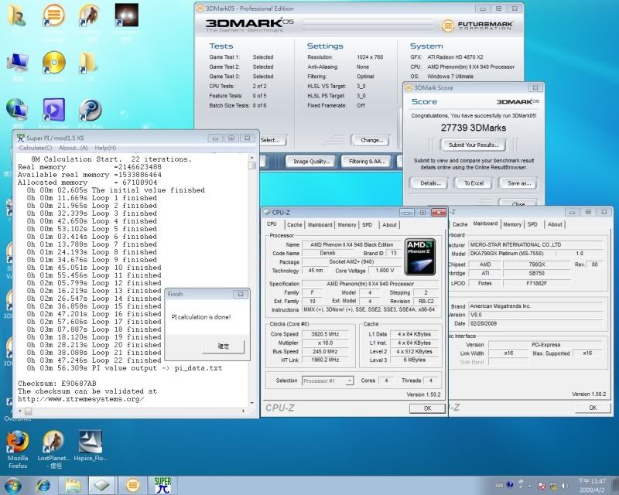Screen dimensions: 619x495
Task: Switch to SPD tab in rear CPU-Z window
Action: click(532, 224)
